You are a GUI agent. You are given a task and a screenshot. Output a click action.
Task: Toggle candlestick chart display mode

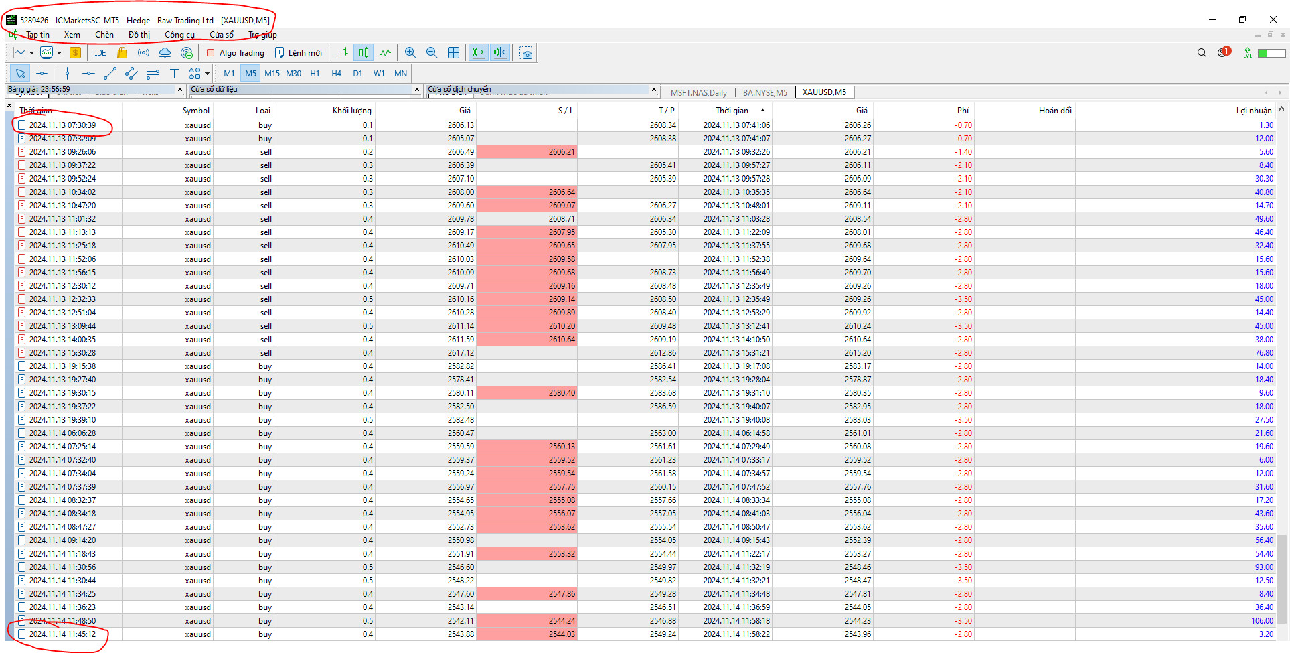364,53
